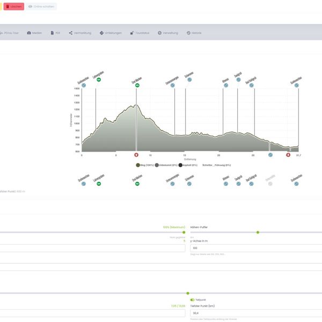Click the Höhen-Puffer slider handle
The width and height of the screenshot is (322, 322).
point(258,232)
